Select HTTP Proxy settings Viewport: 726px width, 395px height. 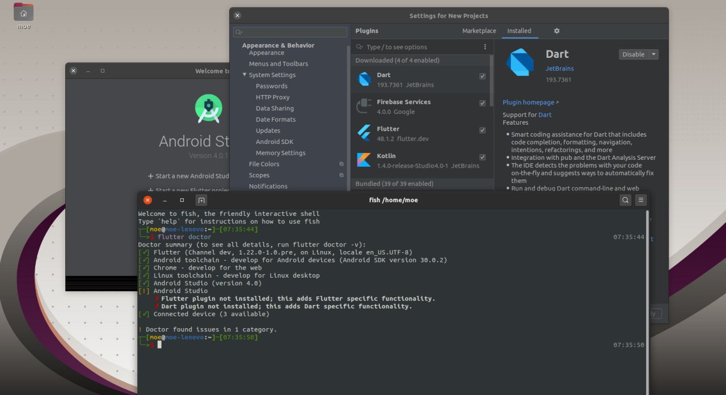(x=273, y=97)
